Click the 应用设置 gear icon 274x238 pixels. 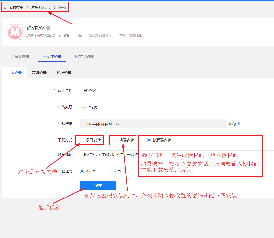pyautogui.click(x=45, y=57)
